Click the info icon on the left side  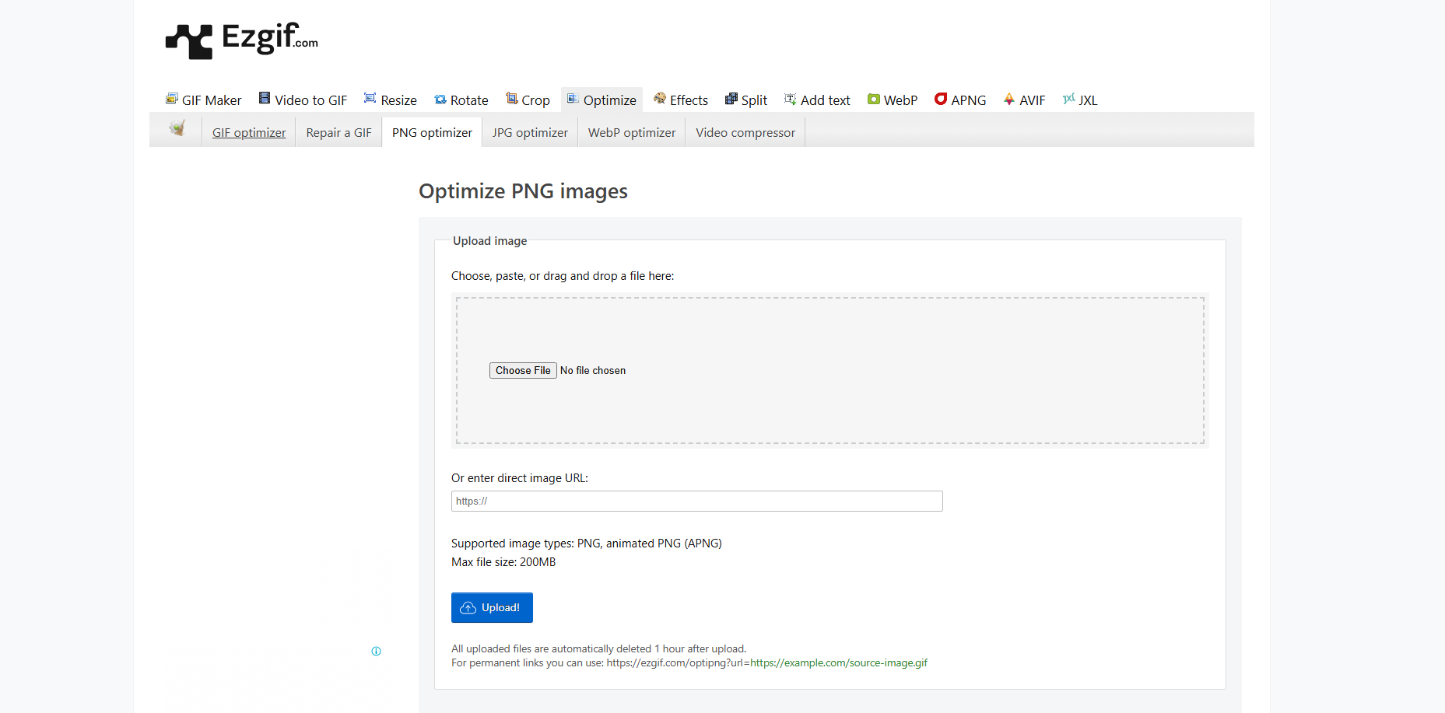pos(377,651)
